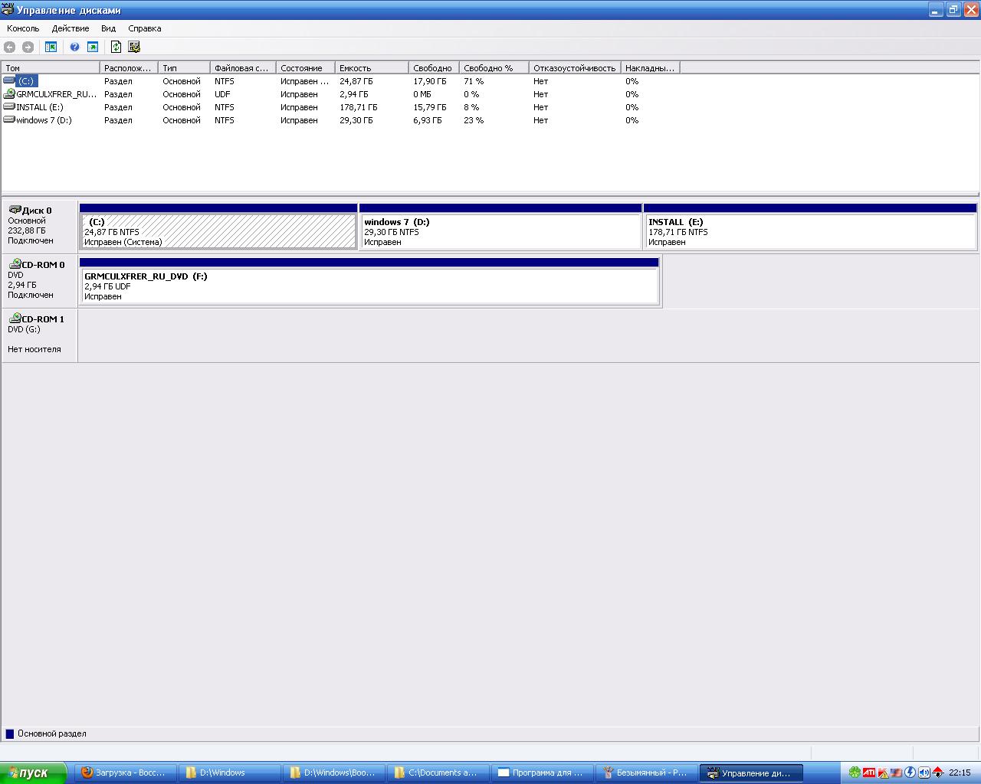Image resolution: width=981 pixels, height=784 pixels.
Task: Click the ATI icon in the system tray
Action: click(x=869, y=773)
